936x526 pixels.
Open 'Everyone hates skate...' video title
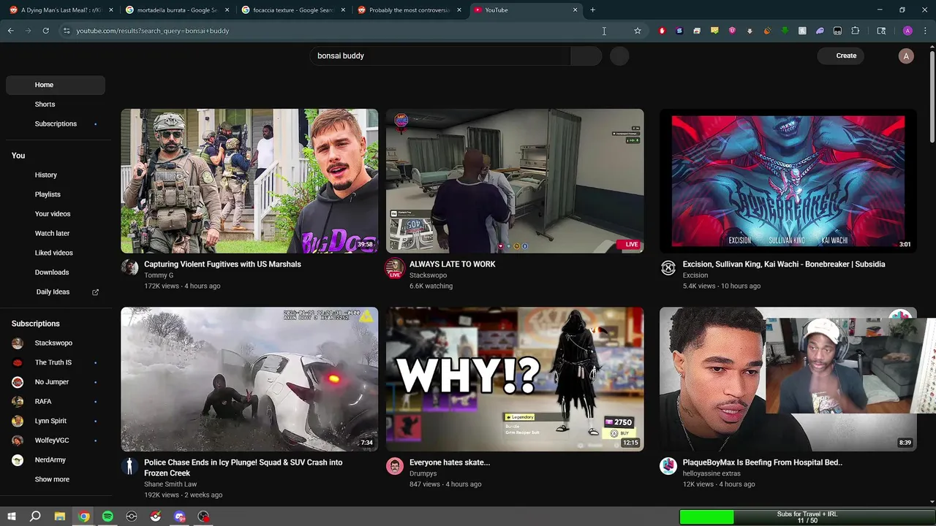pyautogui.click(x=450, y=462)
